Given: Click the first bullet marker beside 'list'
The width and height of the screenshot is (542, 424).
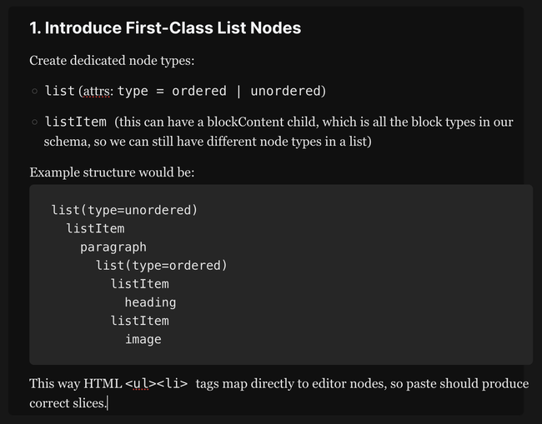Looking at the screenshot, I should coord(34,92).
